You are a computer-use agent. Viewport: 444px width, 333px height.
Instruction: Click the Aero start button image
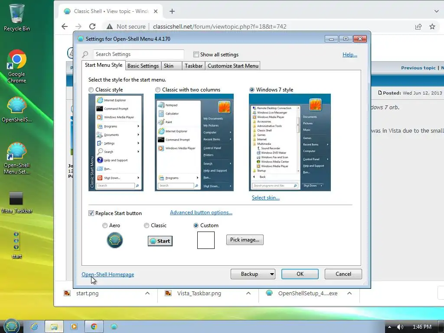click(114, 240)
